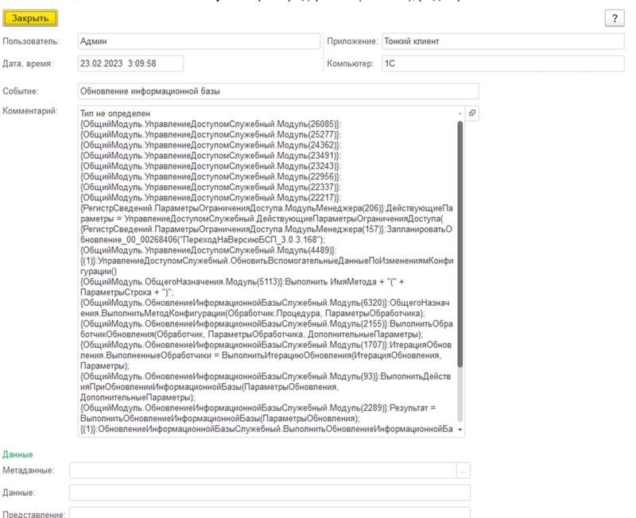Click the line with МодульМенеджера(157)
The height and width of the screenshot is (518, 636).
(266, 230)
